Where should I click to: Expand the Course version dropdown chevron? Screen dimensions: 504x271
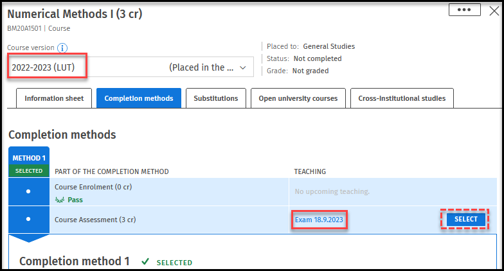[x=243, y=67]
